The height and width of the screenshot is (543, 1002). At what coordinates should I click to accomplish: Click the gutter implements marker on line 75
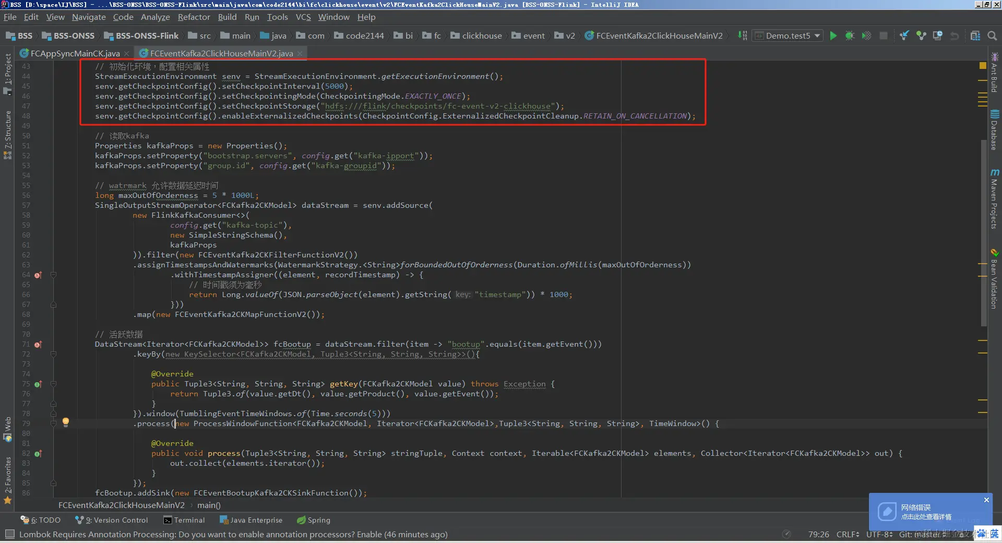(x=38, y=384)
